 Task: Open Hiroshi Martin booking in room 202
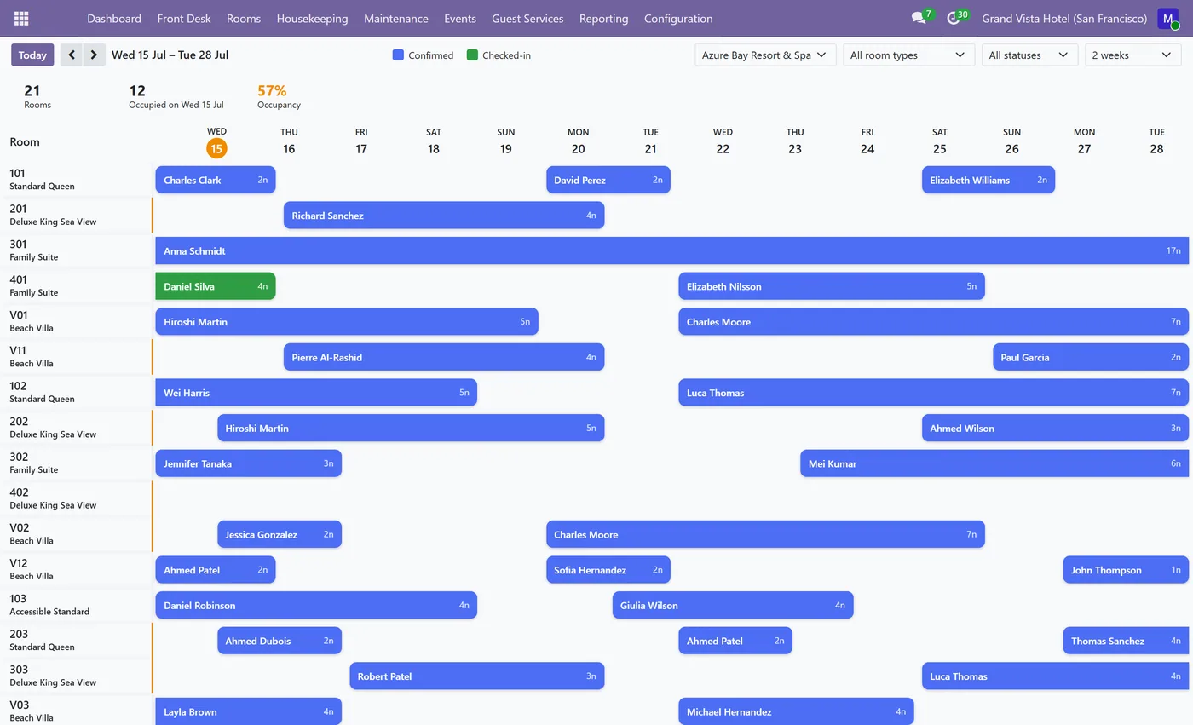(411, 428)
